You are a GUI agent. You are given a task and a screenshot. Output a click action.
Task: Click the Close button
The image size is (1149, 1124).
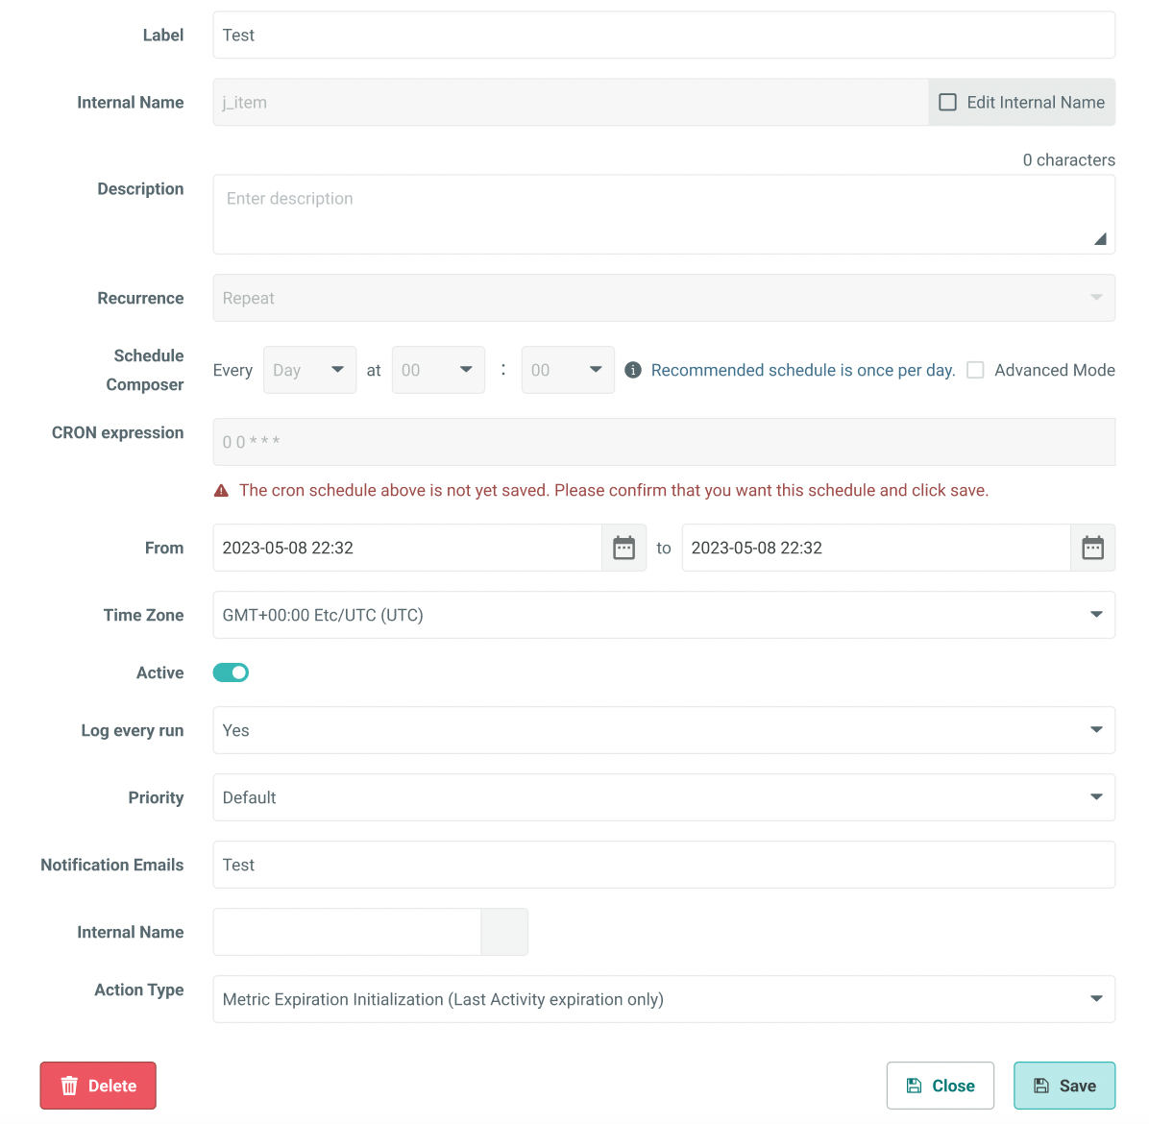pyautogui.click(x=940, y=1086)
